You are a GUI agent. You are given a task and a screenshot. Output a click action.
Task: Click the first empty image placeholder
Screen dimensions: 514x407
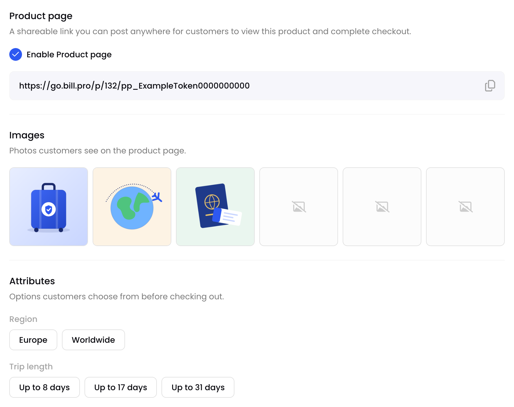pos(299,207)
